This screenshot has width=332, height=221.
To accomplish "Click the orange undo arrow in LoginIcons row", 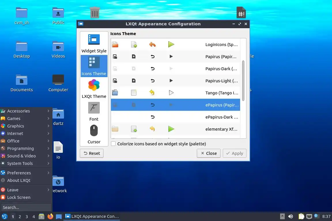I will pos(152,44).
